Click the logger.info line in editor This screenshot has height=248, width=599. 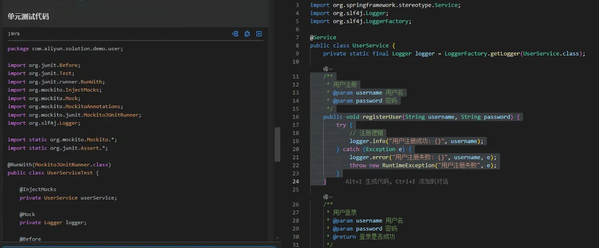point(416,141)
